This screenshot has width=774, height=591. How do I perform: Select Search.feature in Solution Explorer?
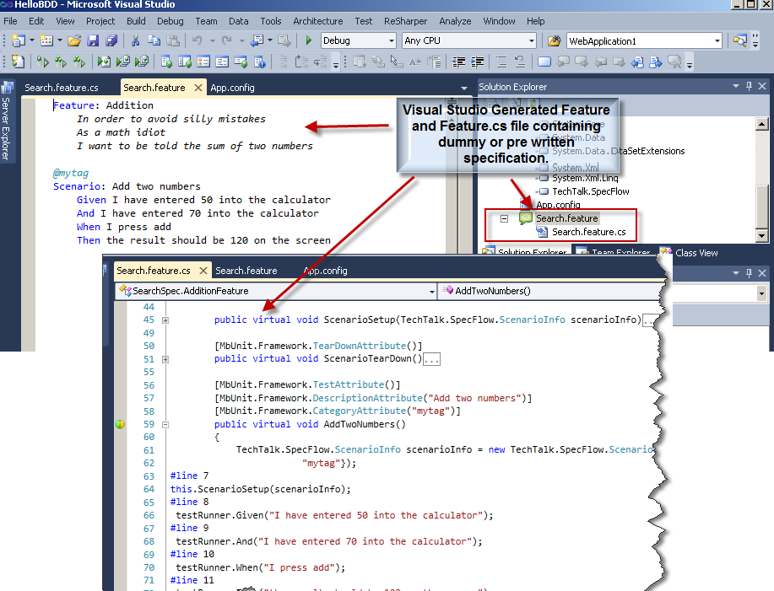pos(566,218)
